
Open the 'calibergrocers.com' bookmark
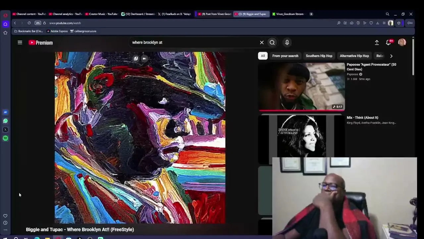click(83, 31)
